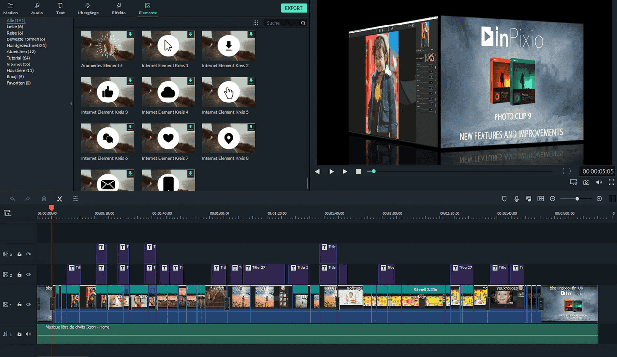This screenshot has width=617, height=357.
Task: Open the Effekte tab
Action: (119, 9)
